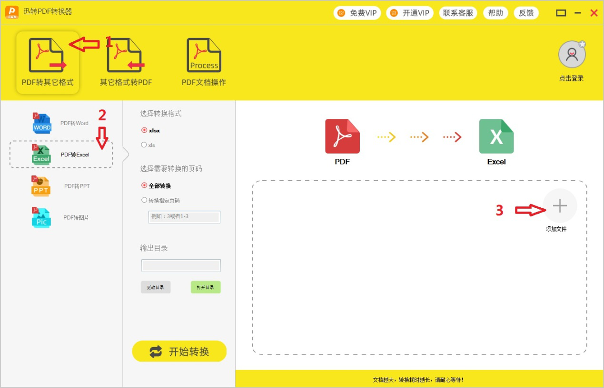Click the WORD file icon
The height and width of the screenshot is (388, 604).
click(x=41, y=123)
